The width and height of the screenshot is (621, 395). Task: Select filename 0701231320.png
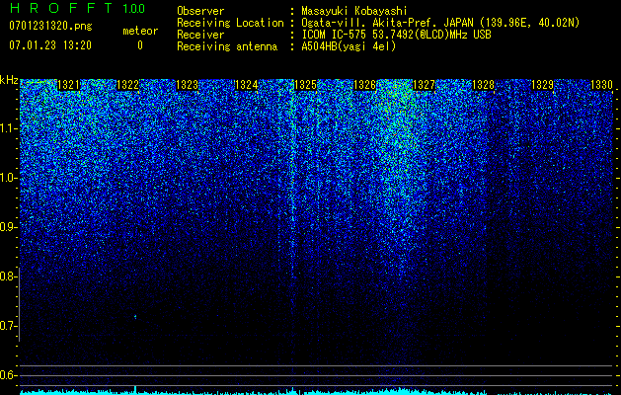[50, 26]
